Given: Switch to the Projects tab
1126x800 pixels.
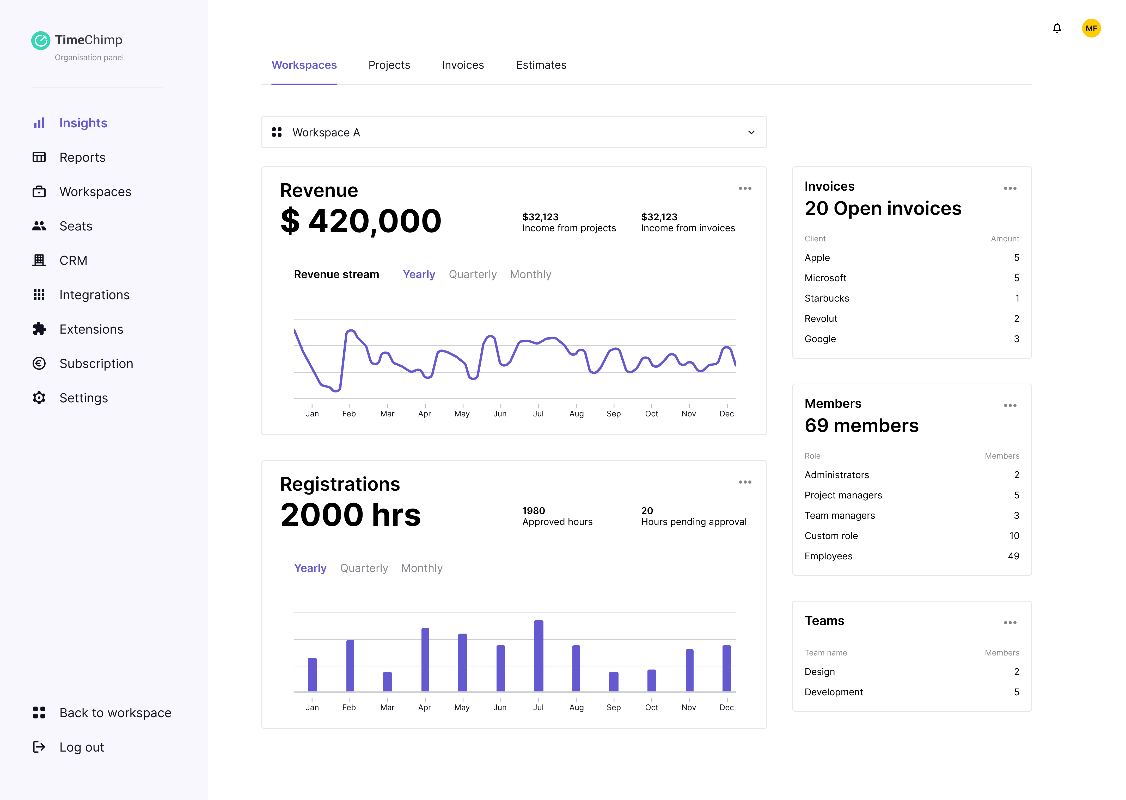Looking at the screenshot, I should 389,65.
